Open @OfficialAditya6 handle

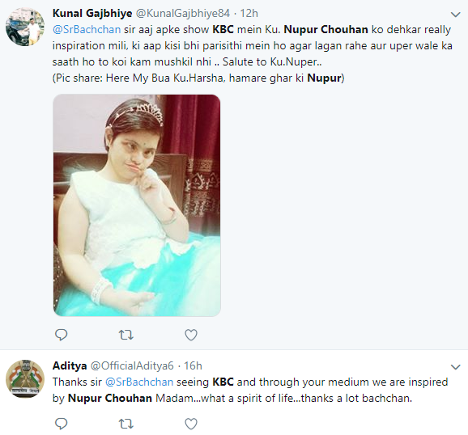132,365
